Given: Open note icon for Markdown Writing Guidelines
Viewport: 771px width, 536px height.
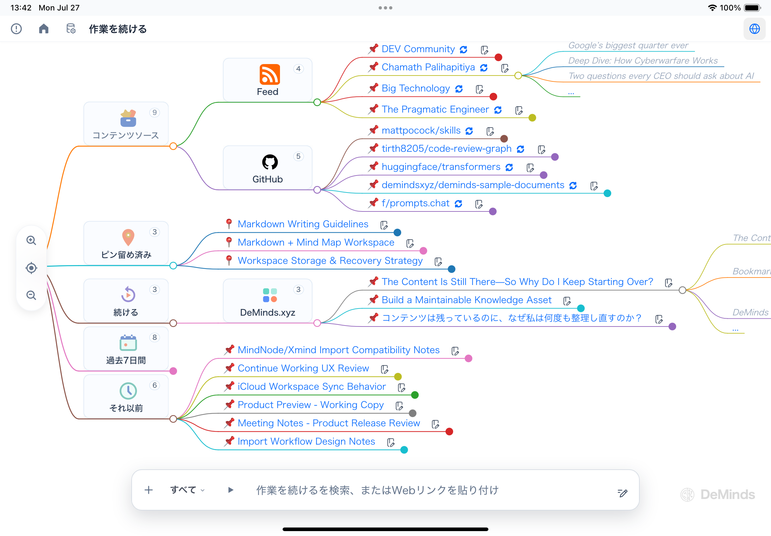Looking at the screenshot, I should [x=384, y=225].
